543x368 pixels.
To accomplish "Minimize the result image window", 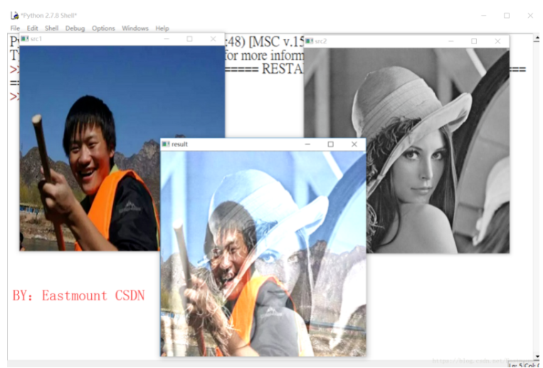I will coord(307,144).
